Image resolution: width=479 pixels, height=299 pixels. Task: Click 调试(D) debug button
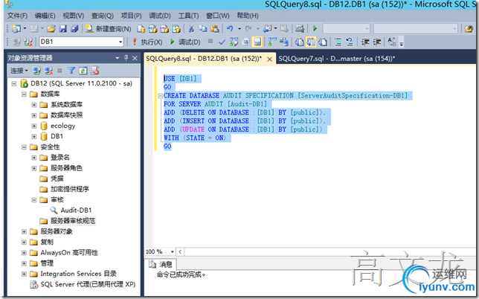click(x=185, y=42)
